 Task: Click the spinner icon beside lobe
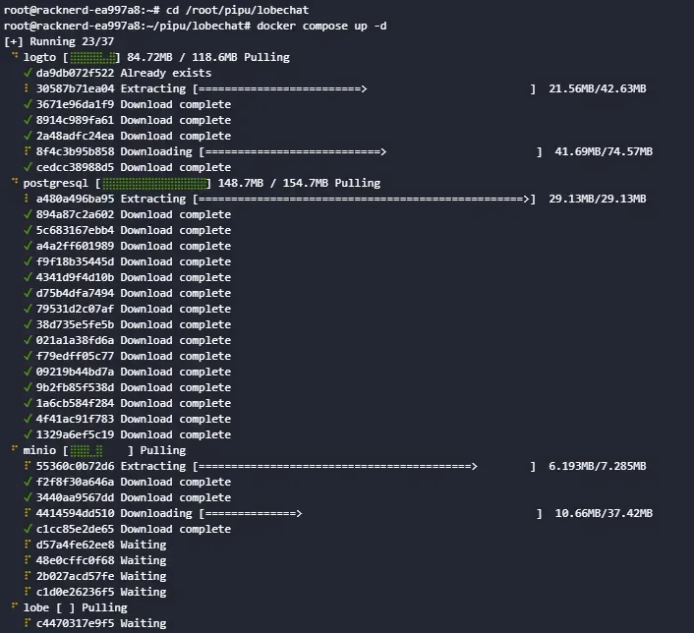pyautogui.click(x=15, y=606)
